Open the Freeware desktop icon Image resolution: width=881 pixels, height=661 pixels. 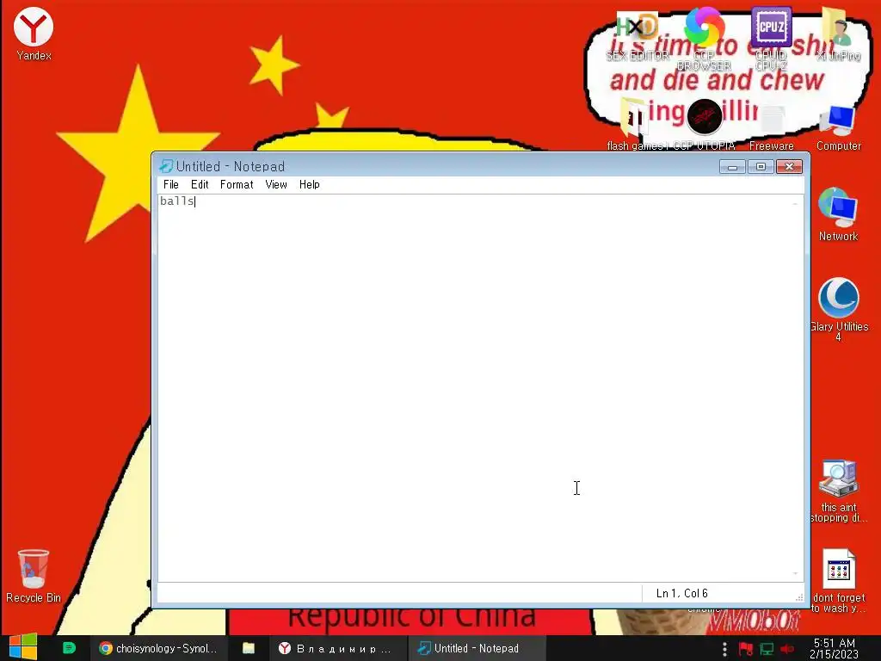(772, 127)
